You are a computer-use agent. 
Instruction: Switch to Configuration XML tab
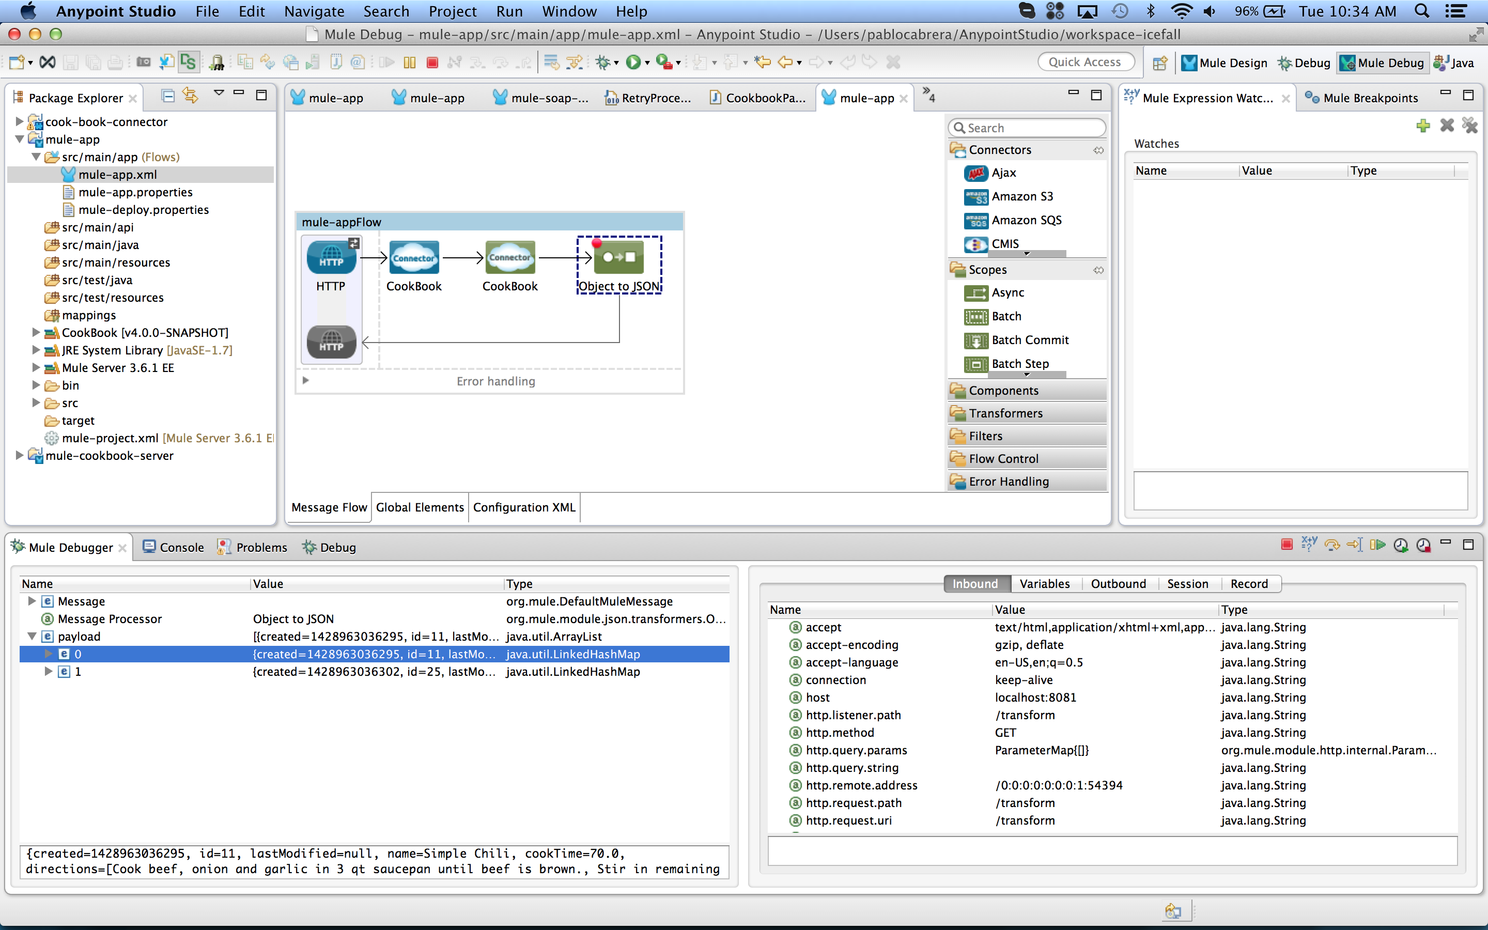(x=523, y=507)
